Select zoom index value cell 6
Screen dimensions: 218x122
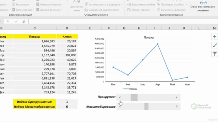coord(67,107)
